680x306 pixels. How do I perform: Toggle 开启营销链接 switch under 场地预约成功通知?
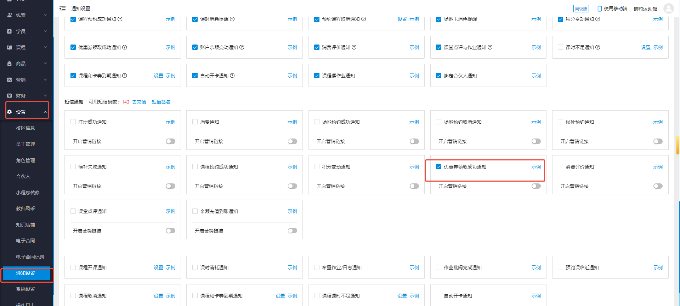pyautogui.click(x=414, y=141)
